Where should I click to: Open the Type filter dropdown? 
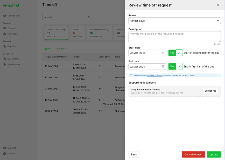47,49
